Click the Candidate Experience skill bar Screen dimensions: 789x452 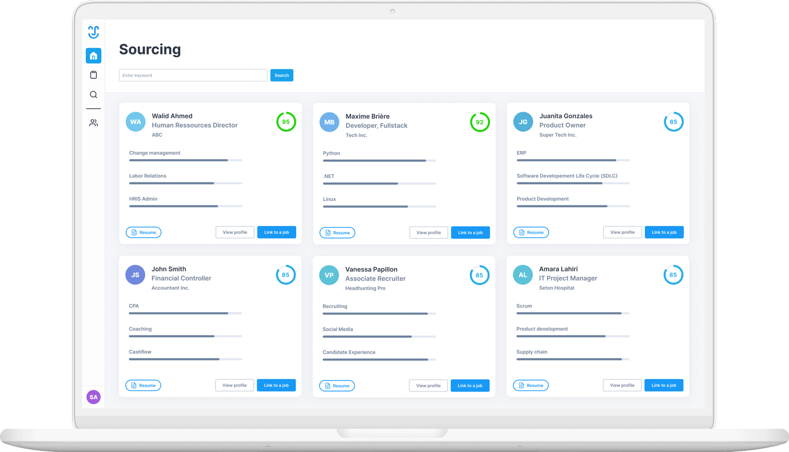point(379,359)
